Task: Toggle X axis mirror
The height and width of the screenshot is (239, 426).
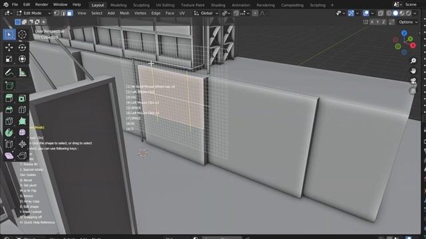Action: 372,22
